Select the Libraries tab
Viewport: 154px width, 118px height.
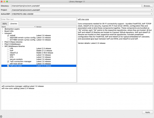(x=13, y=24)
